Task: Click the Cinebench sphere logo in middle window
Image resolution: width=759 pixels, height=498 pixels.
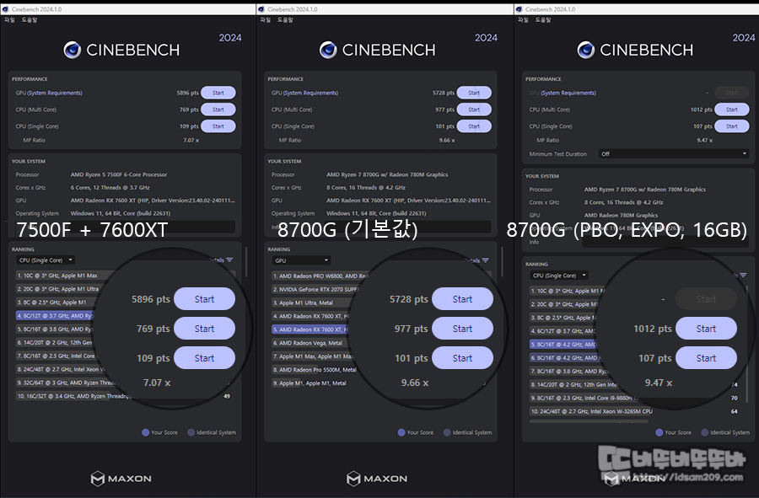Action: [328, 50]
